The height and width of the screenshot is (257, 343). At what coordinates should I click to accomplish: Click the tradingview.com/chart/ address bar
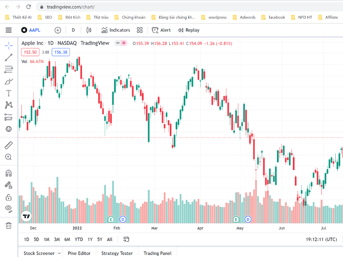coord(190,7)
